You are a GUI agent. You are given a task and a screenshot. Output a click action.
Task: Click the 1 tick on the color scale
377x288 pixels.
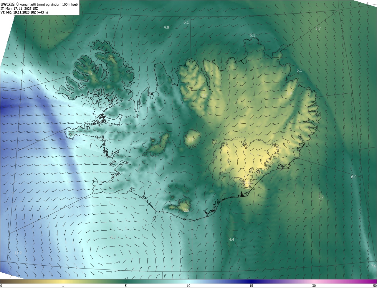coord(63,286)
